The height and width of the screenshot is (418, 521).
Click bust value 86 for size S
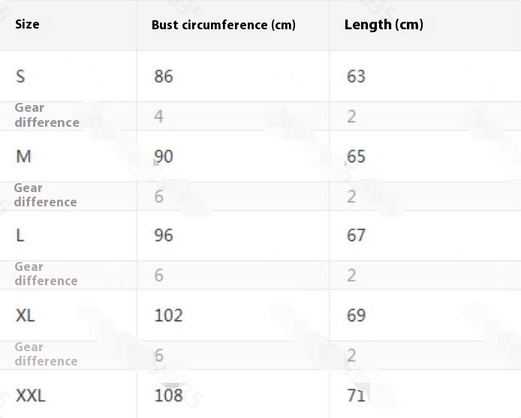pos(163,76)
